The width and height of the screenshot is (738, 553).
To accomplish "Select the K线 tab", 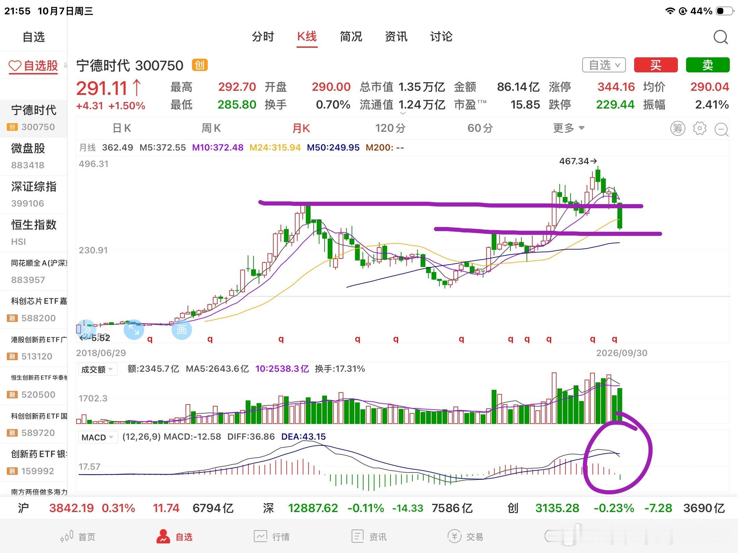I will click(307, 36).
